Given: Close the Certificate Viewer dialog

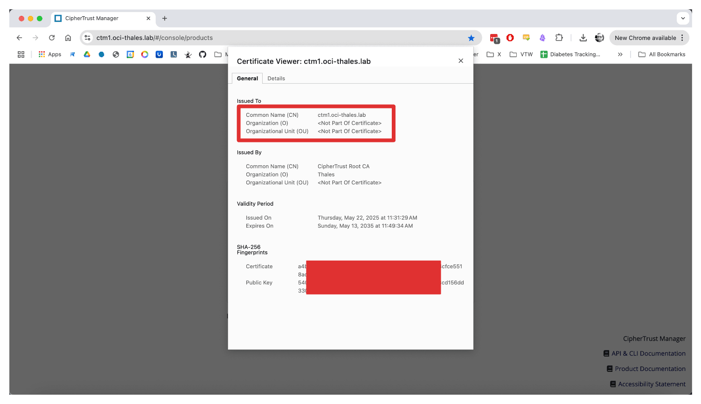Looking at the screenshot, I should point(461,61).
